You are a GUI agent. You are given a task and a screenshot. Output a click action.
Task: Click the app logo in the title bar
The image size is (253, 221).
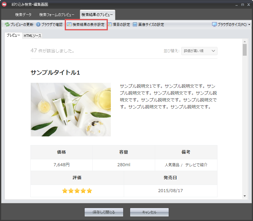click(x=5, y=5)
